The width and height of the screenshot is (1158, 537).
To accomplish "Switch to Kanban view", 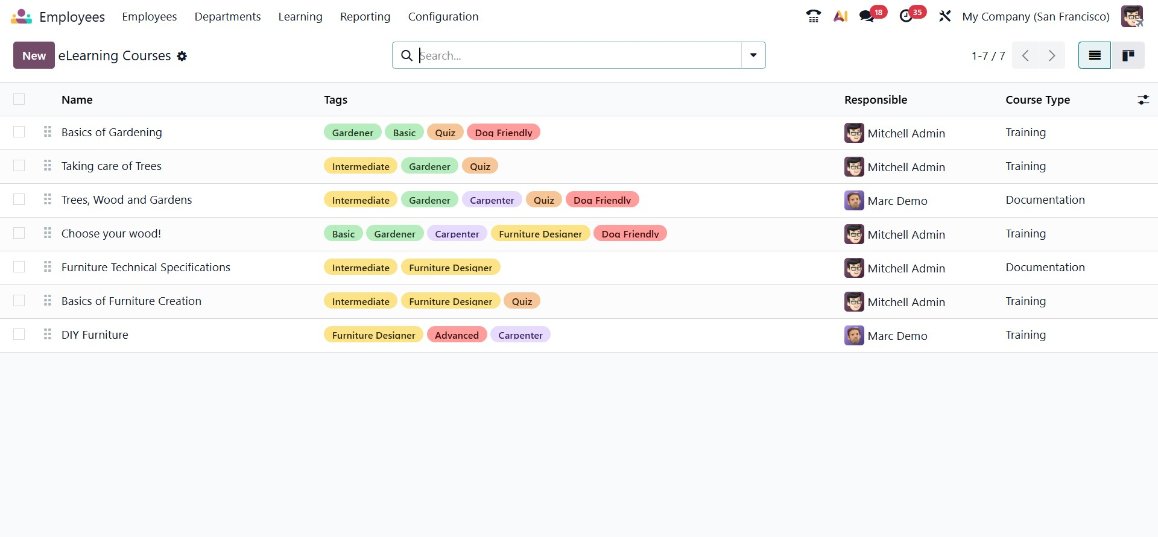I will click(x=1128, y=55).
